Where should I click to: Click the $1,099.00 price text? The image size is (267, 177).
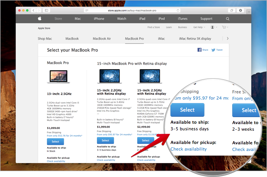pyautogui.click(x=54, y=128)
